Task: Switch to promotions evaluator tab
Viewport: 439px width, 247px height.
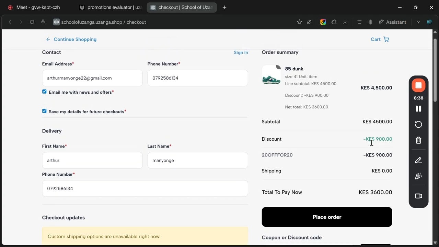Action: [x=110, y=7]
